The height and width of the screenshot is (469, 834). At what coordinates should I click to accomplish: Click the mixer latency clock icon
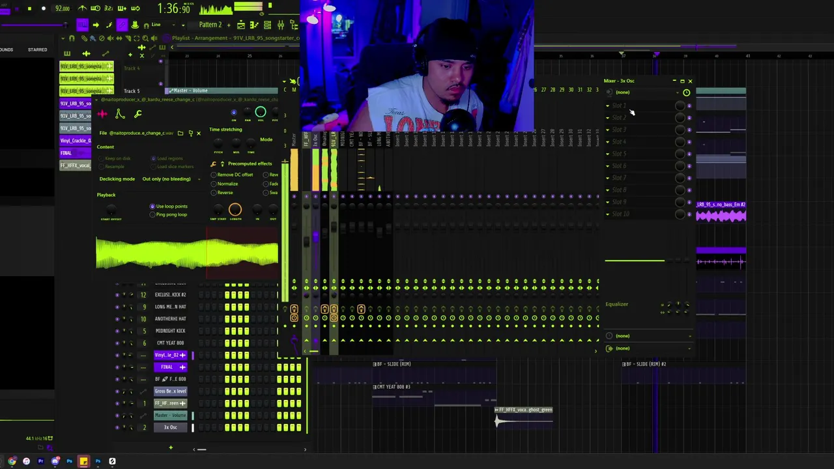(686, 92)
